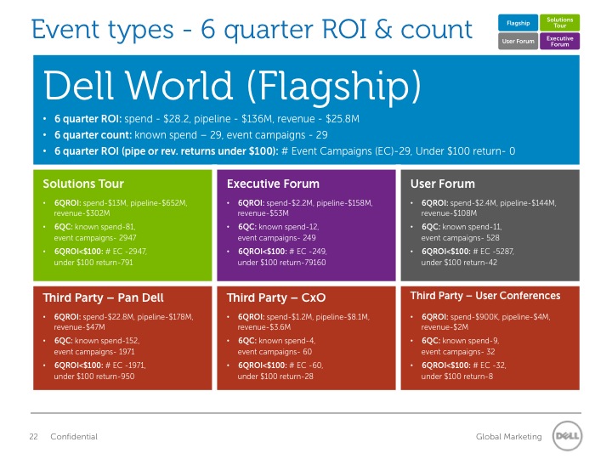Select Pan Dell 'spend-$22.8M, pipeline-$178M' text

pos(138,317)
